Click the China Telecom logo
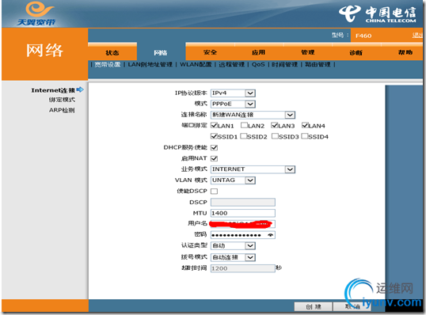The height and width of the screenshot is (315, 426). 378,13
